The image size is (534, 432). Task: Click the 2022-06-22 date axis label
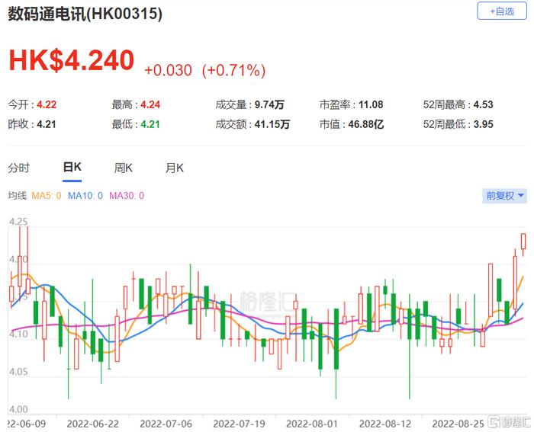pos(92,424)
